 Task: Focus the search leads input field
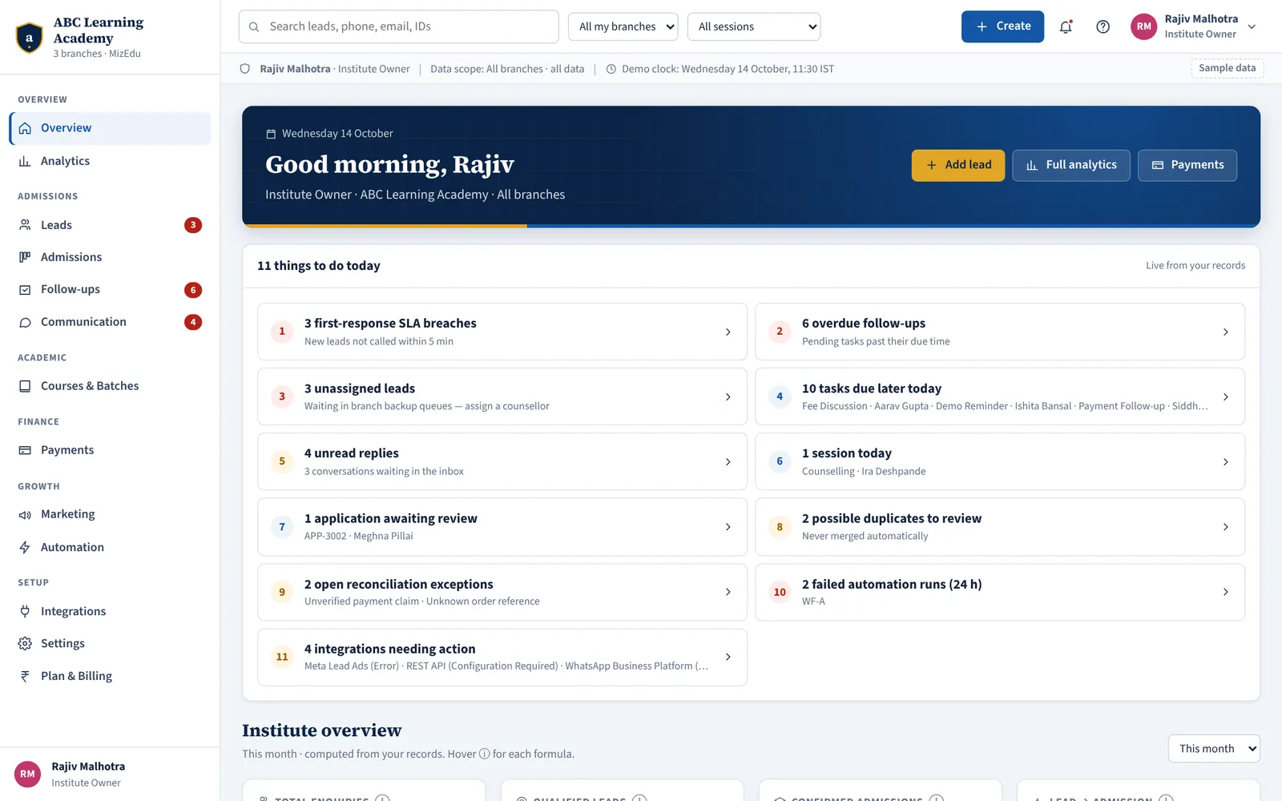[399, 26]
